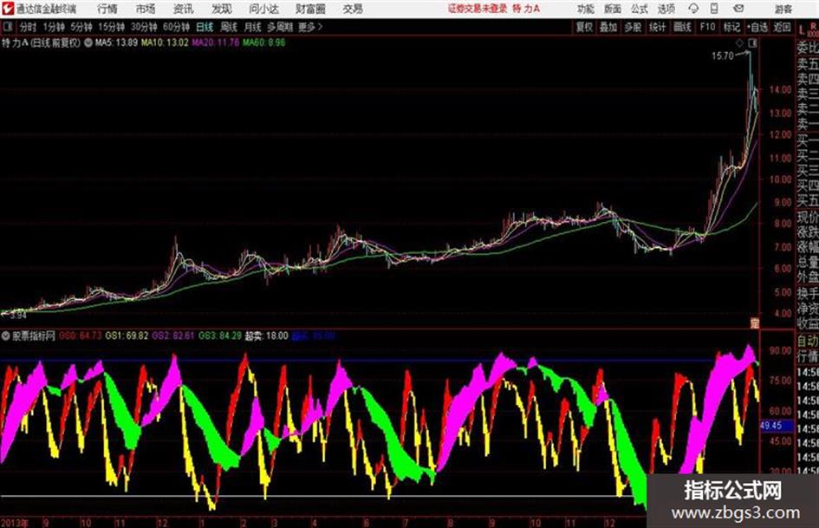Viewport: 819px width, 528px height.
Task: Select the 周线 weekly tab
Action: click(x=229, y=27)
